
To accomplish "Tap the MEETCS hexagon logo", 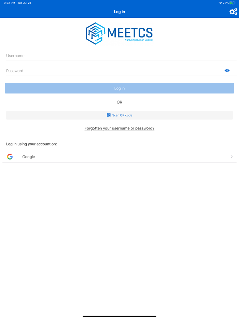I will point(95,33).
